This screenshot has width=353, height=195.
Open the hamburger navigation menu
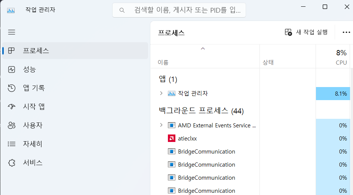(12, 32)
